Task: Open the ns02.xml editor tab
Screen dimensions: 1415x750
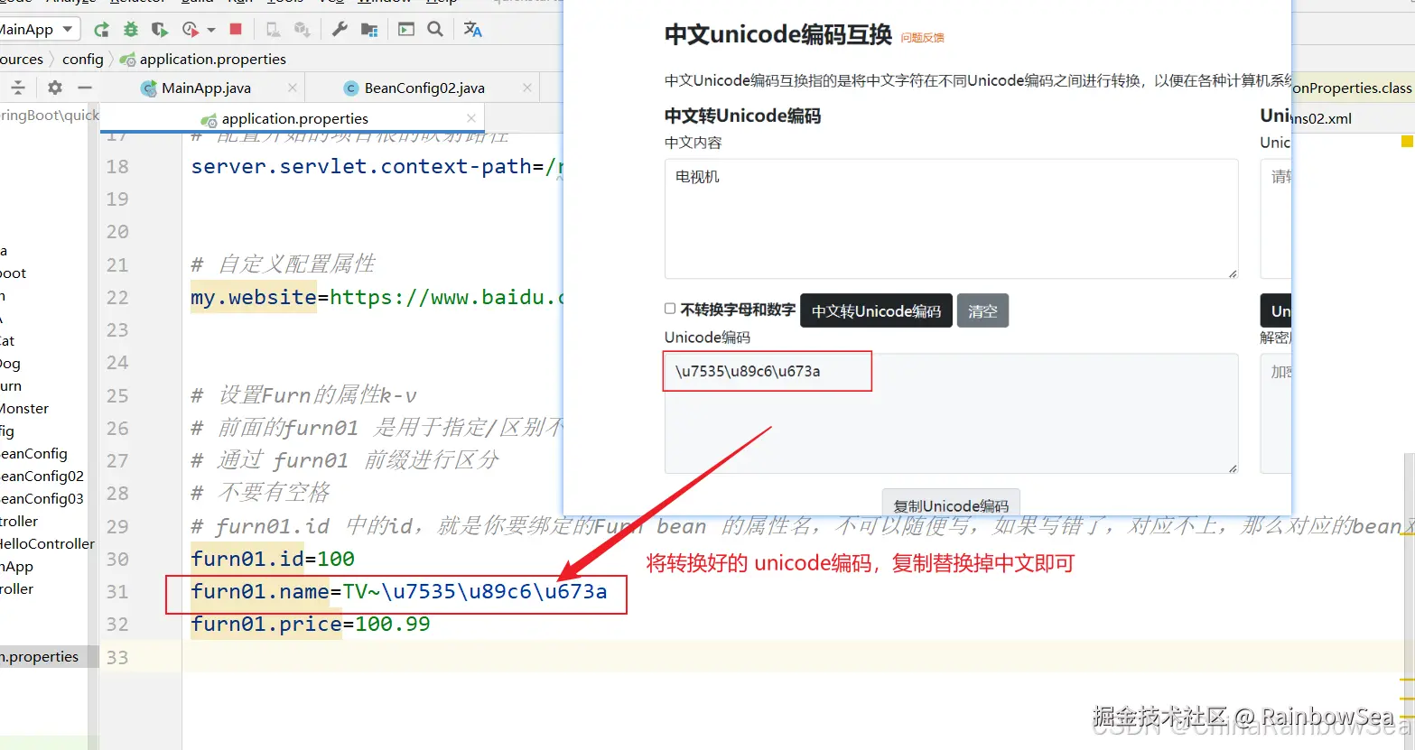Action: 1322,118
